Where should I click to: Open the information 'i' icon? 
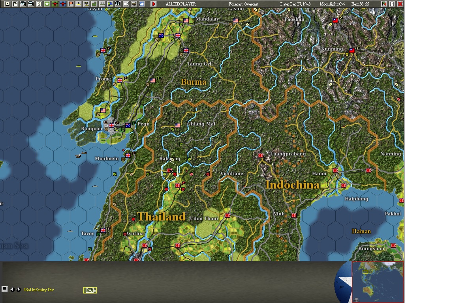pyautogui.click(x=39, y=4)
